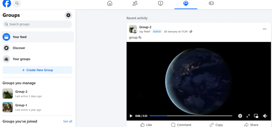Open Jay Patel profile link
This screenshot has width=272, height=127.
(144, 32)
